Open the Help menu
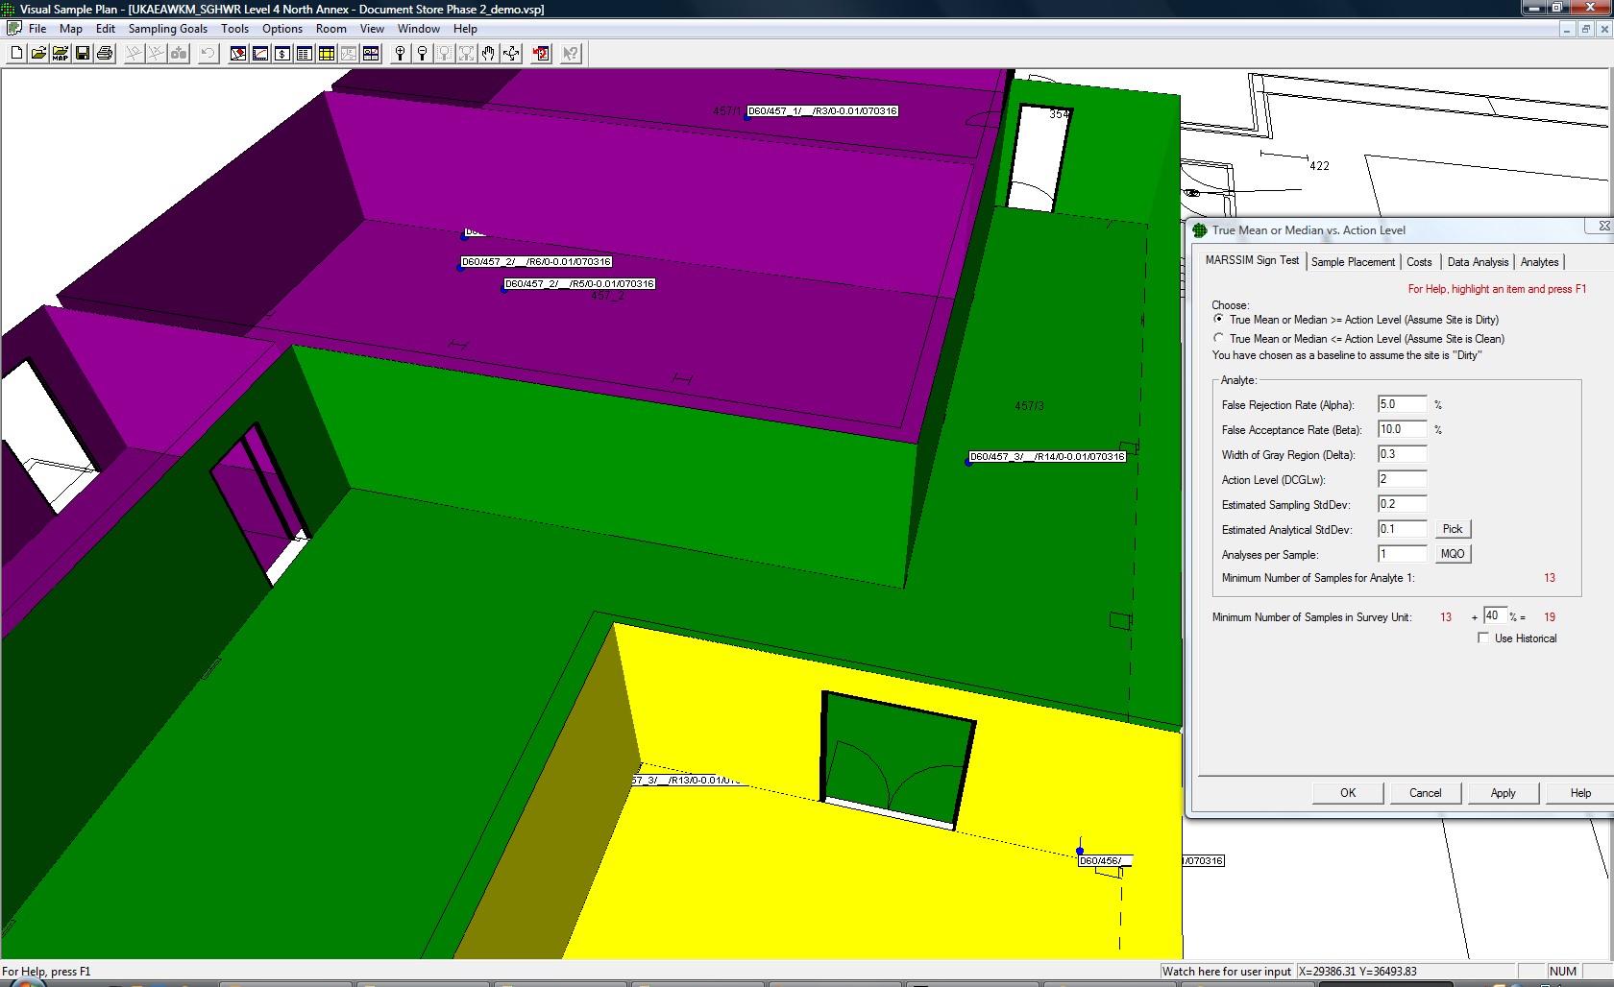 coord(465,29)
